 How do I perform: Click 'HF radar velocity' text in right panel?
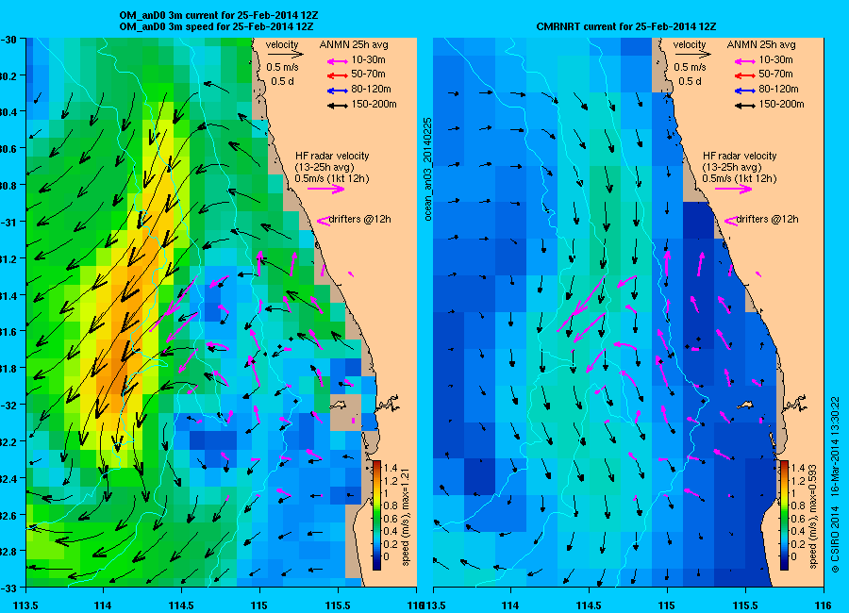(740, 156)
